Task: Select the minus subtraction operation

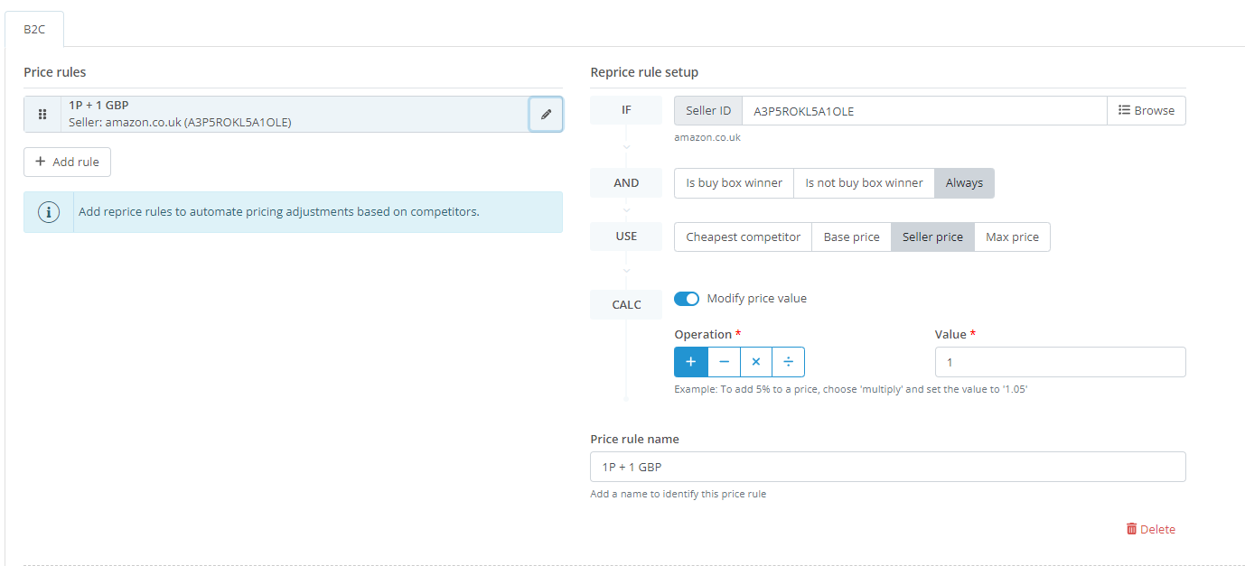Action: tap(724, 362)
